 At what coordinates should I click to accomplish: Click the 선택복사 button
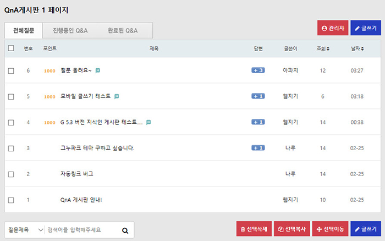[x=291, y=229]
